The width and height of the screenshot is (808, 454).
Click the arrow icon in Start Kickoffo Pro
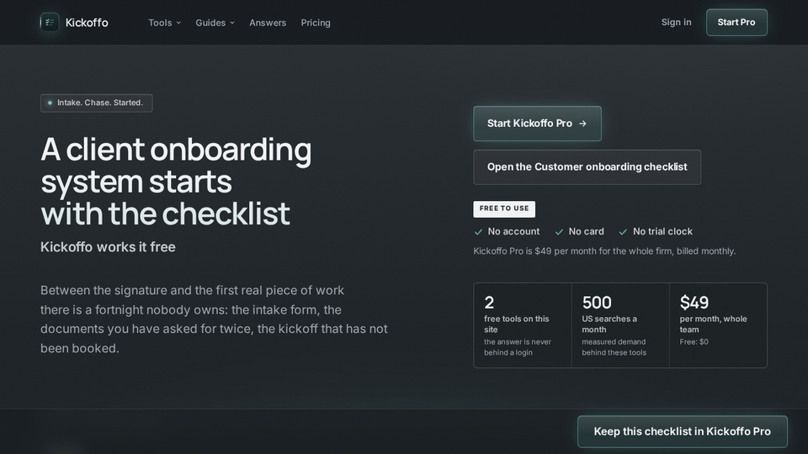[582, 124]
